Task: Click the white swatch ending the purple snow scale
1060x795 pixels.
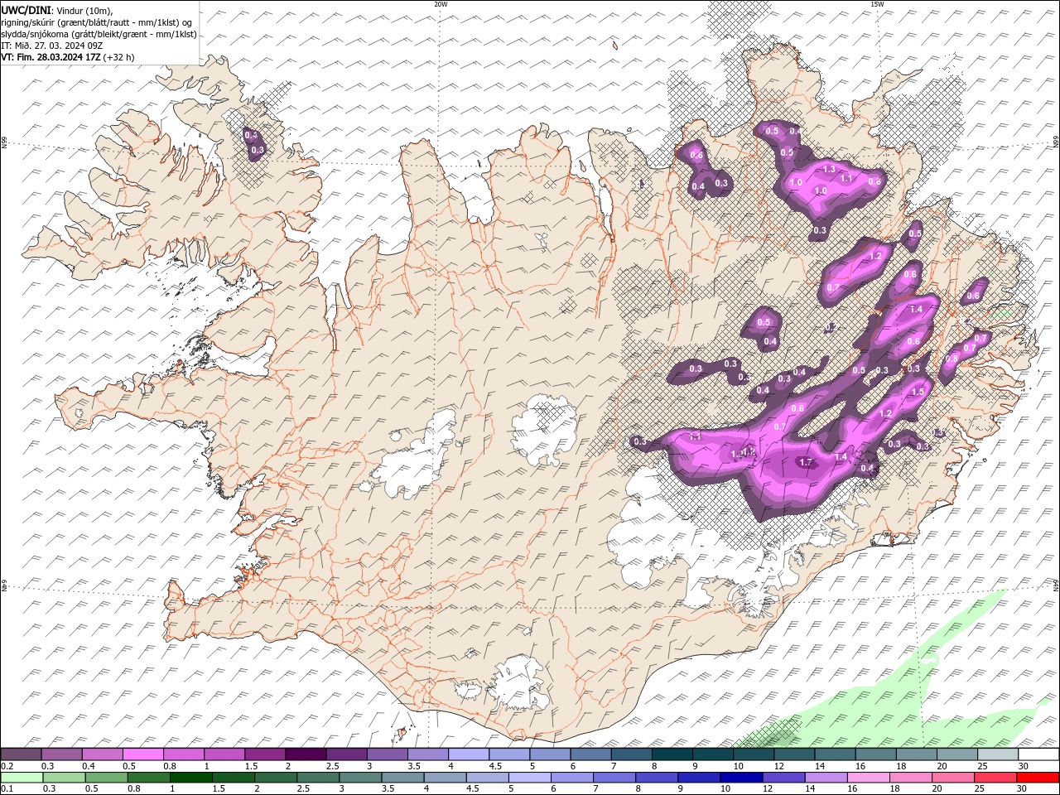Action: pyautogui.click(x=1038, y=754)
